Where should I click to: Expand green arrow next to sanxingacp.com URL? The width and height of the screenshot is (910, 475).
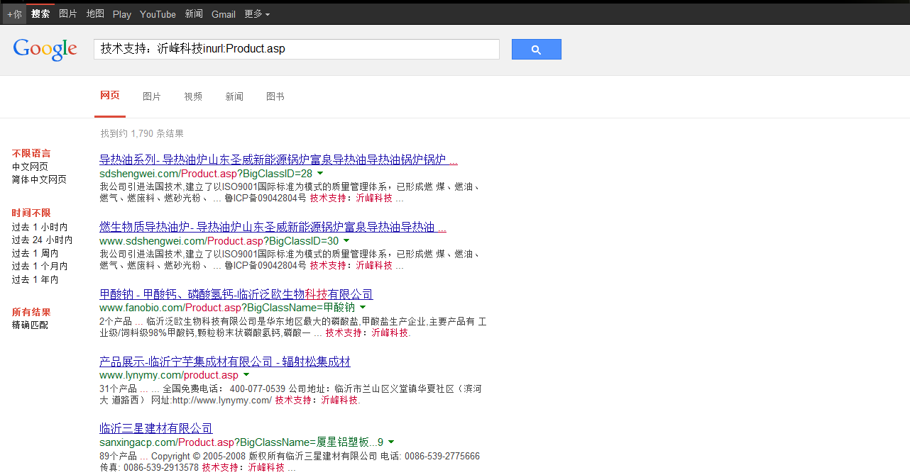point(391,442)
